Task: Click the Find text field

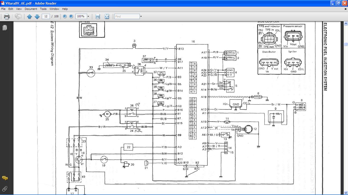Action: (127, 17)
